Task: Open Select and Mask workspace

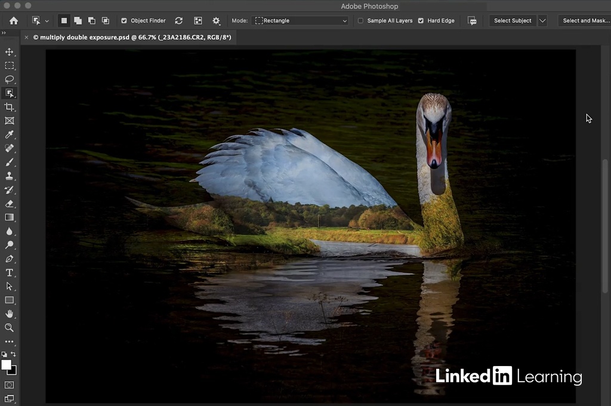Action: (585, 21)
